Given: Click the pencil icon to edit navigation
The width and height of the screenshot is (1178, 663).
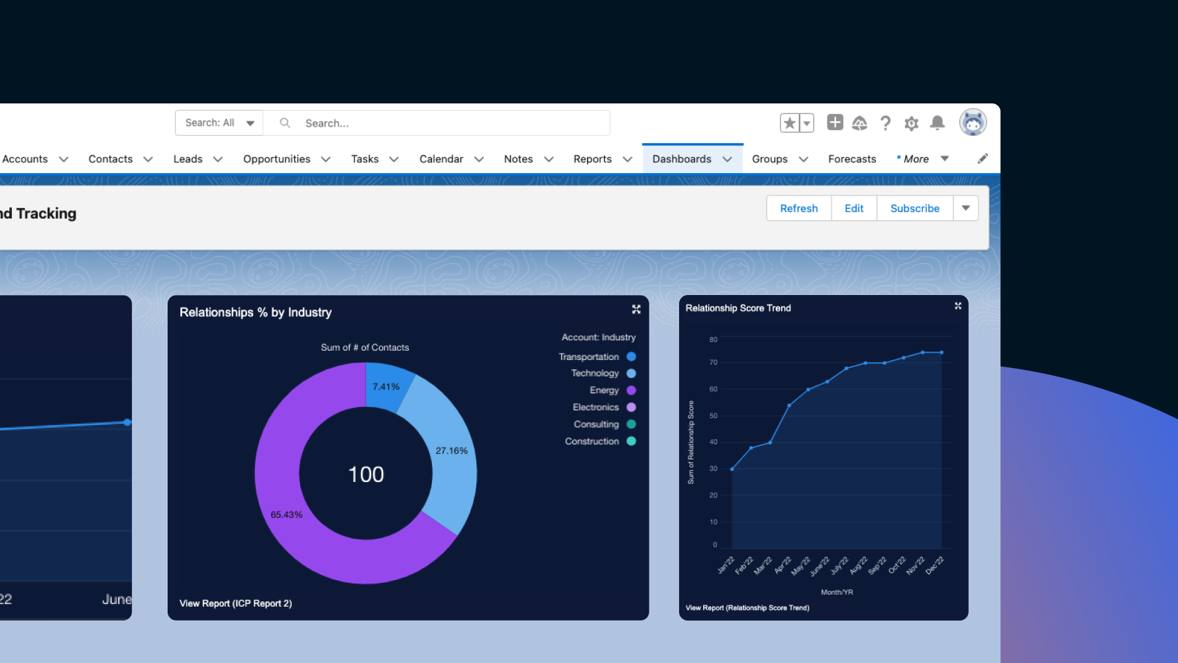Looking at the screenshot, I should (x=983, y=158).
